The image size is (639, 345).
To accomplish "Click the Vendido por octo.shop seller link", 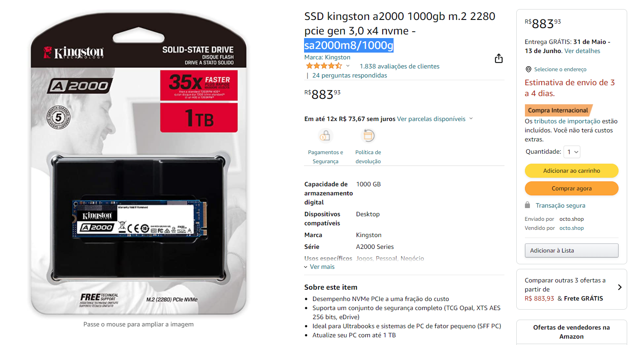I will tap(571, 228).
